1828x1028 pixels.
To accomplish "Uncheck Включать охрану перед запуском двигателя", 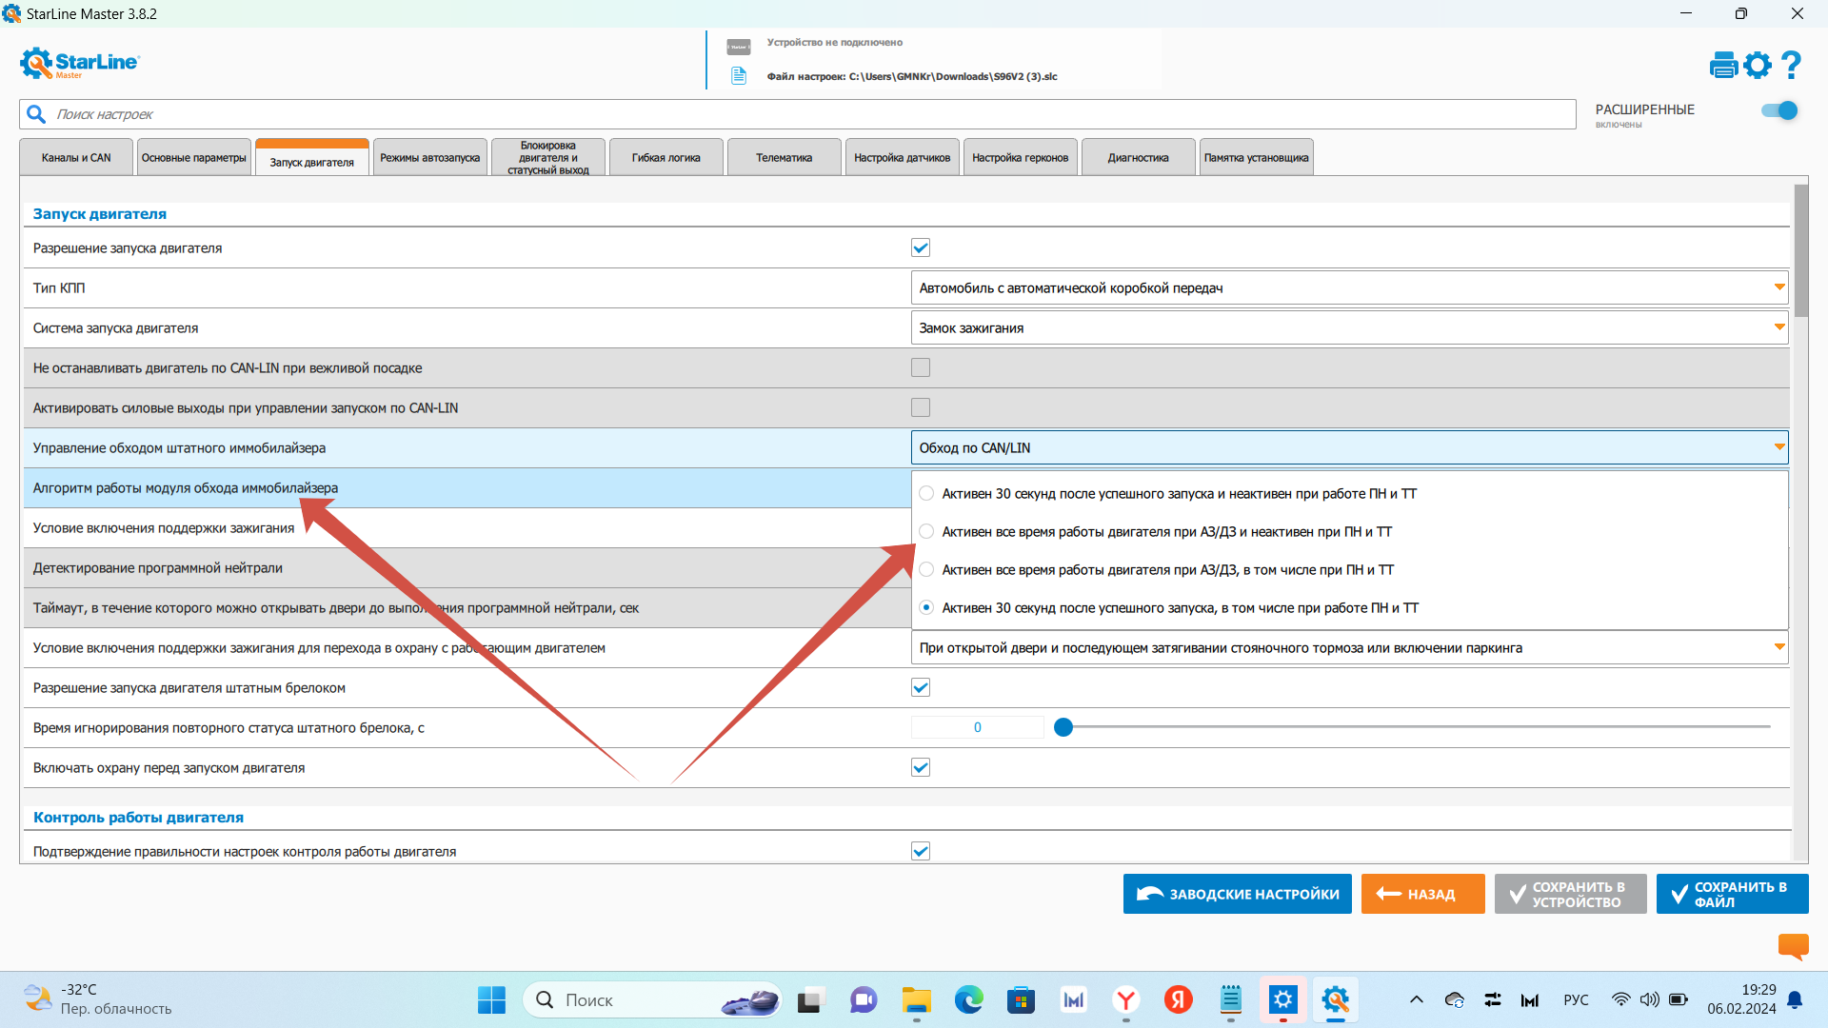I will (921, 767).
